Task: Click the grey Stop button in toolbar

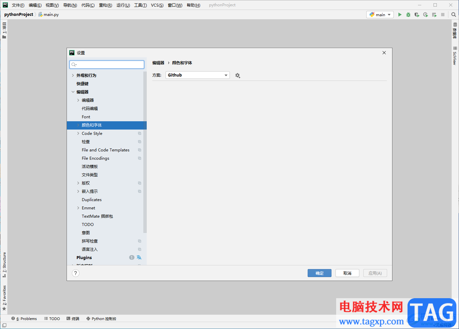Action: pyautogui.click(x=443, y=15)
